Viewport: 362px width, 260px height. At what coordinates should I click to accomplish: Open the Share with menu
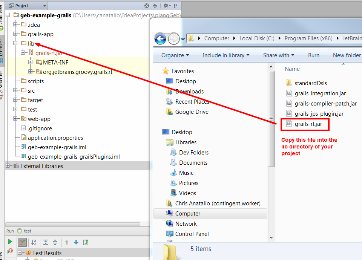[x=278, y=55]
